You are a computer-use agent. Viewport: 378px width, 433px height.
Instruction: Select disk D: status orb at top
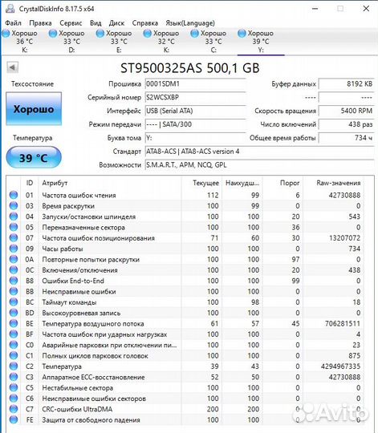53,33
